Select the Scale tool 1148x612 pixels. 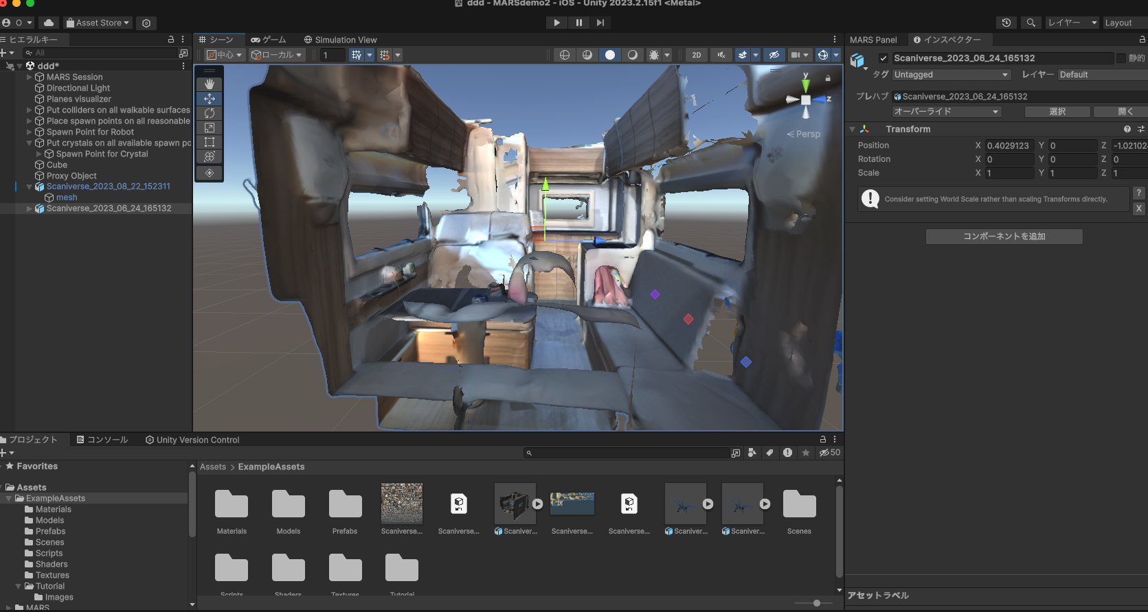coord(210,128)
